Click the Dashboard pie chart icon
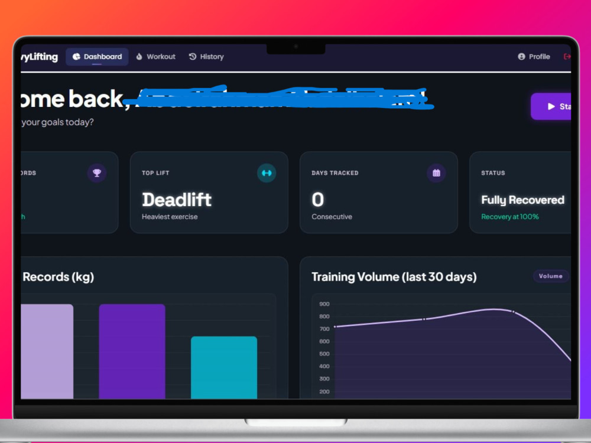 [x=76, y=57]
